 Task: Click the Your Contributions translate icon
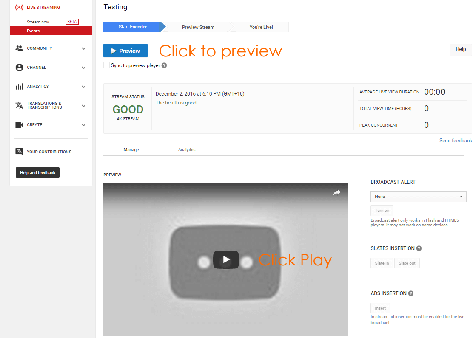19,152
